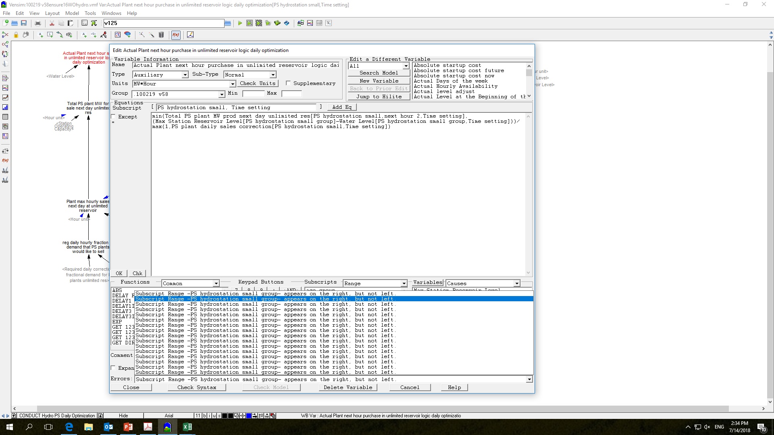Open the Group dropdown showing .100219 v58
The image size is (774, 435).
click(222, 94)
